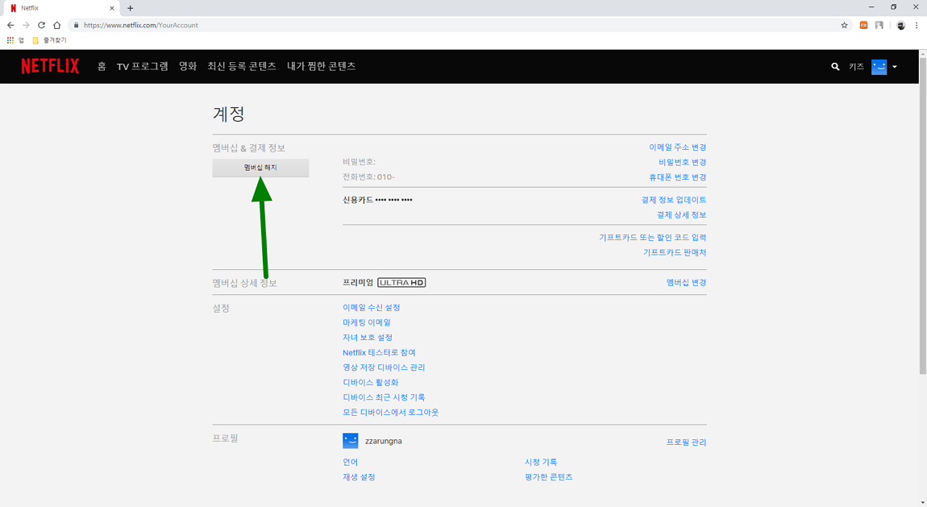Expand the profile dropdown arrow
Image resolution: width=927 pixels, height=507 pixels.
895,67
